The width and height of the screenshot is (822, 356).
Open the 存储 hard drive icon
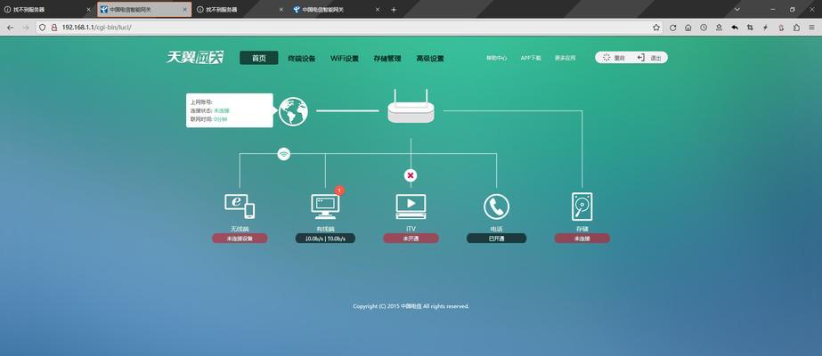582,206
